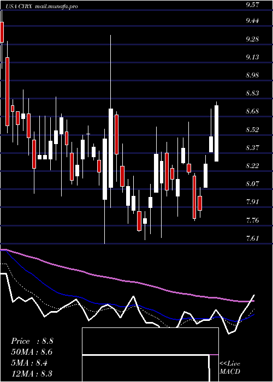
Task: Click the first red candlestick near 9.44
Action: [2, 32]
